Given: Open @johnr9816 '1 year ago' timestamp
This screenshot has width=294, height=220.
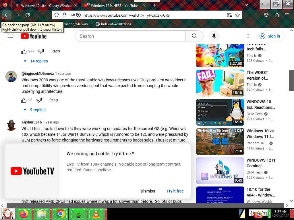Looking at the screenshot, I should pos(51,122).
